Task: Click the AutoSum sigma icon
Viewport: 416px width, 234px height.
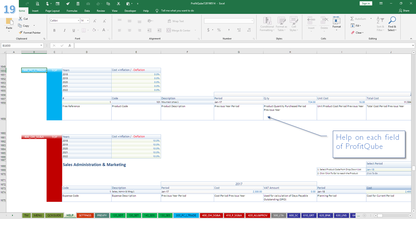Action: pyautogui.click(x=352, y=19)
